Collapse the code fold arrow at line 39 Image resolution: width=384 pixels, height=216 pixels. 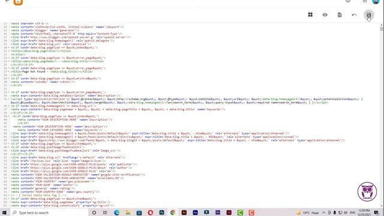[8, 116]
